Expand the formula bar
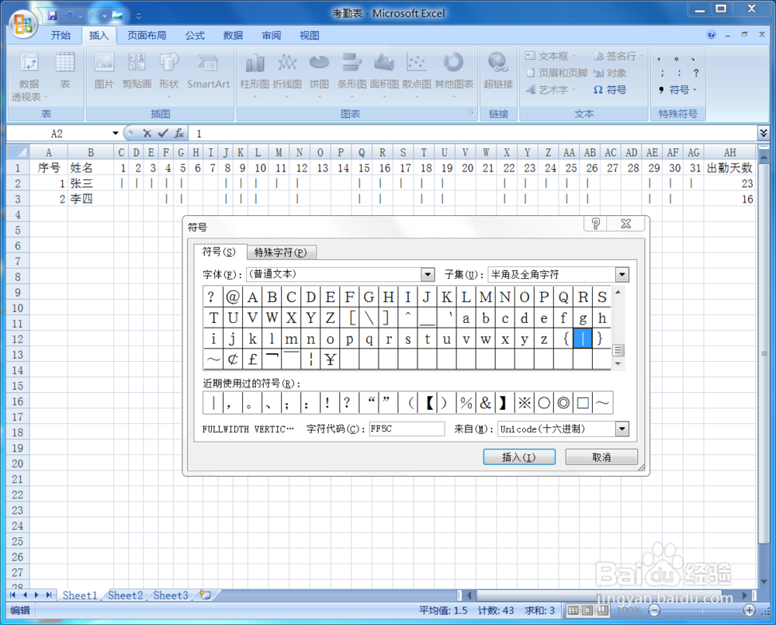 763,133
